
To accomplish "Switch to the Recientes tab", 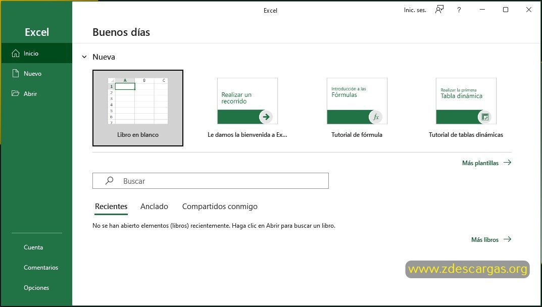I will (111, 207).
